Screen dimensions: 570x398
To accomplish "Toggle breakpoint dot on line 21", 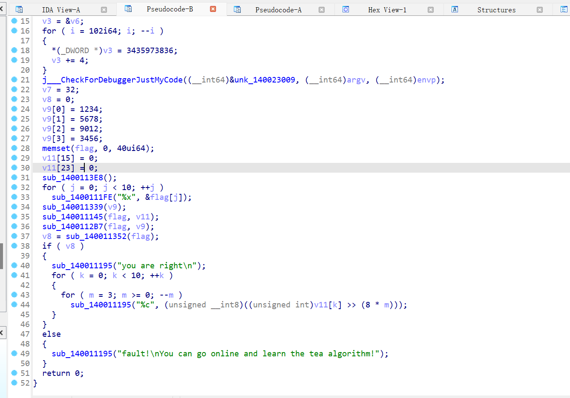I will coord(14,80).
